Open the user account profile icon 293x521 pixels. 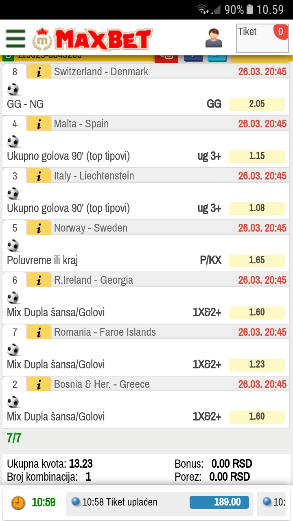[x=214, y=38]
